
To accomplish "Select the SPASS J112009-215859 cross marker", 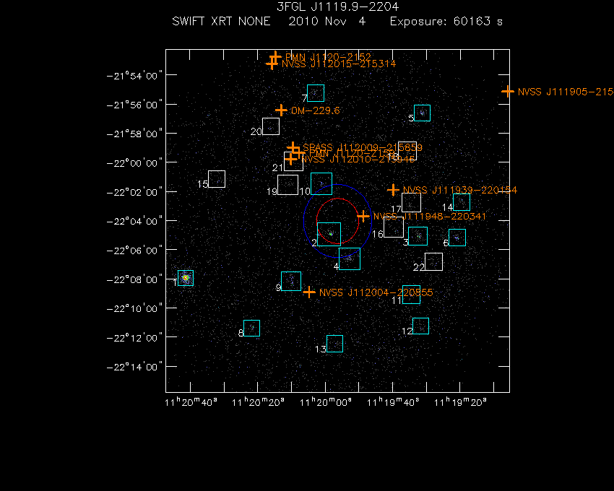I will [293, 147].
